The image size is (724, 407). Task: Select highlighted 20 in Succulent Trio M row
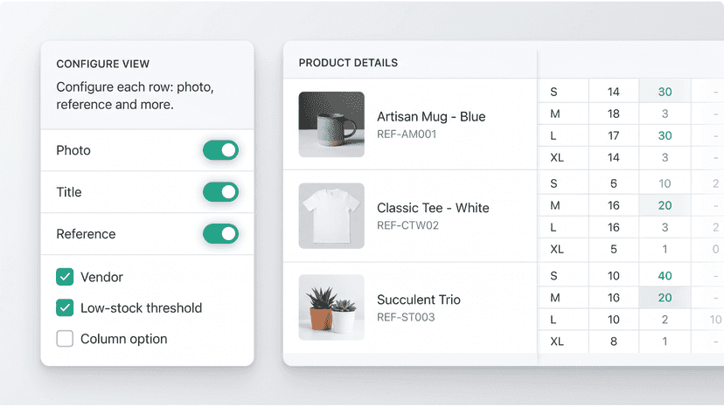pyautogui.click(x=665, y=298)
